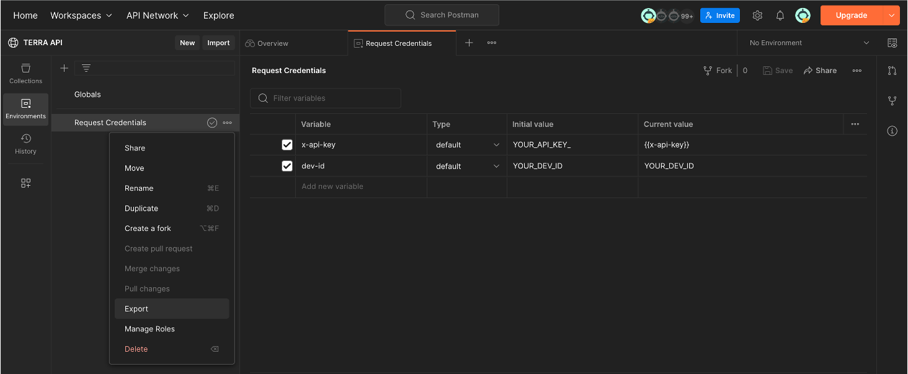The height and width of the screenshot is (374, 908).
Task: Open the Collections sidebar panel
Action: coord(25,73)
